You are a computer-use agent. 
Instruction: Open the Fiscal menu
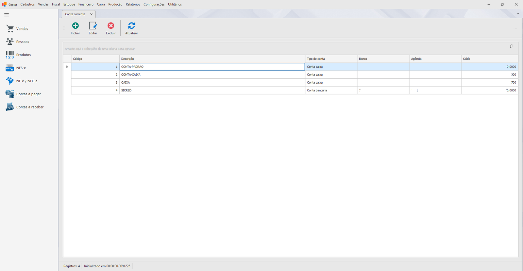[56, 4]
